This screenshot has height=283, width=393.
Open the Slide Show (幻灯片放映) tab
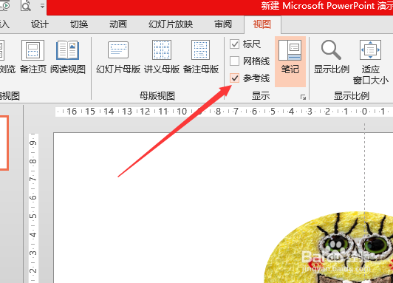[171, 24]
